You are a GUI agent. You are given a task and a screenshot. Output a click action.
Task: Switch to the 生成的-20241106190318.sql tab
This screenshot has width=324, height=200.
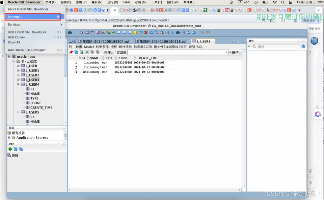click(x=163, y=41)
